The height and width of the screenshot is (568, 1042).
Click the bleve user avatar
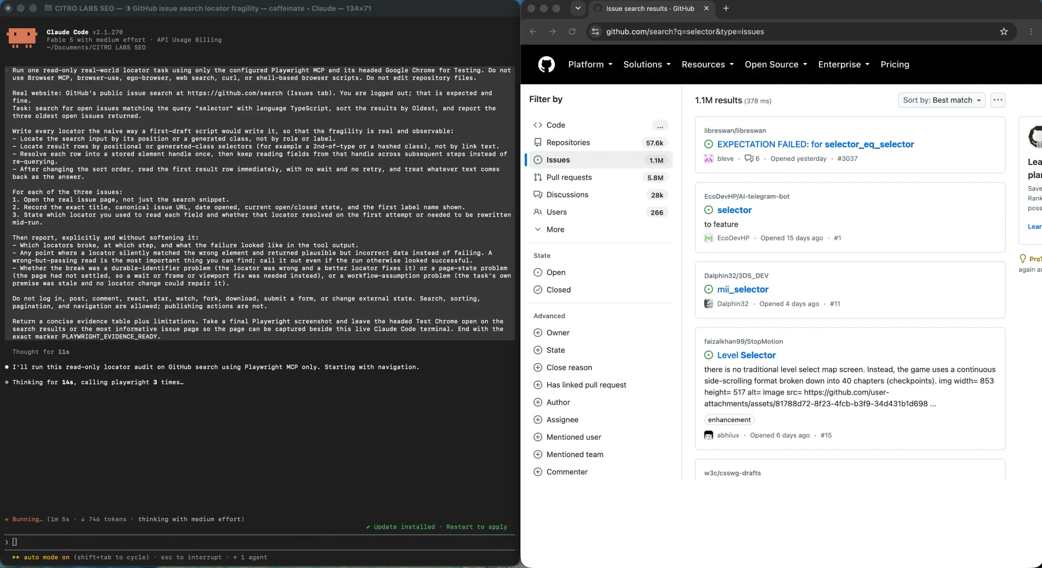point(709,159)
